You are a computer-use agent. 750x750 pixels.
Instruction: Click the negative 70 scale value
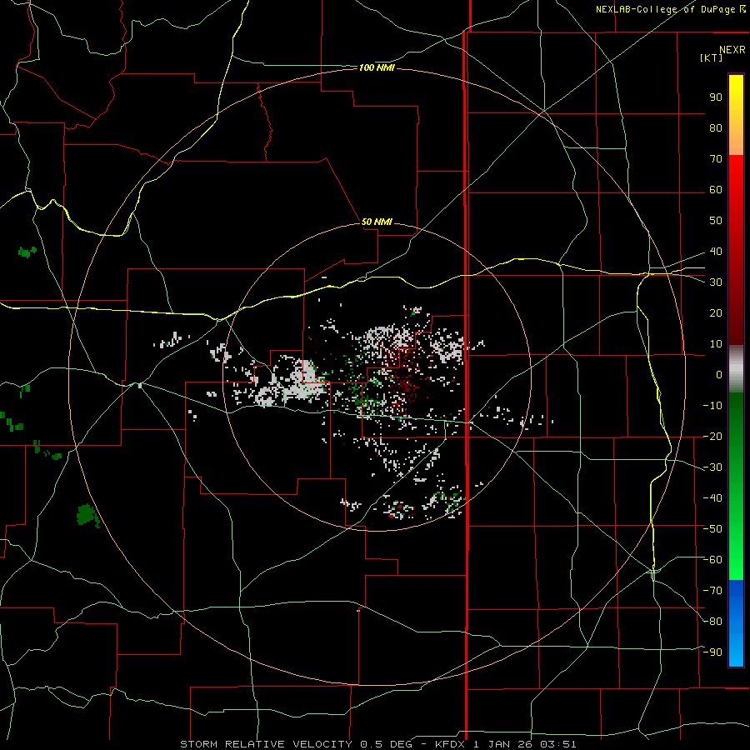click(712, 590)
